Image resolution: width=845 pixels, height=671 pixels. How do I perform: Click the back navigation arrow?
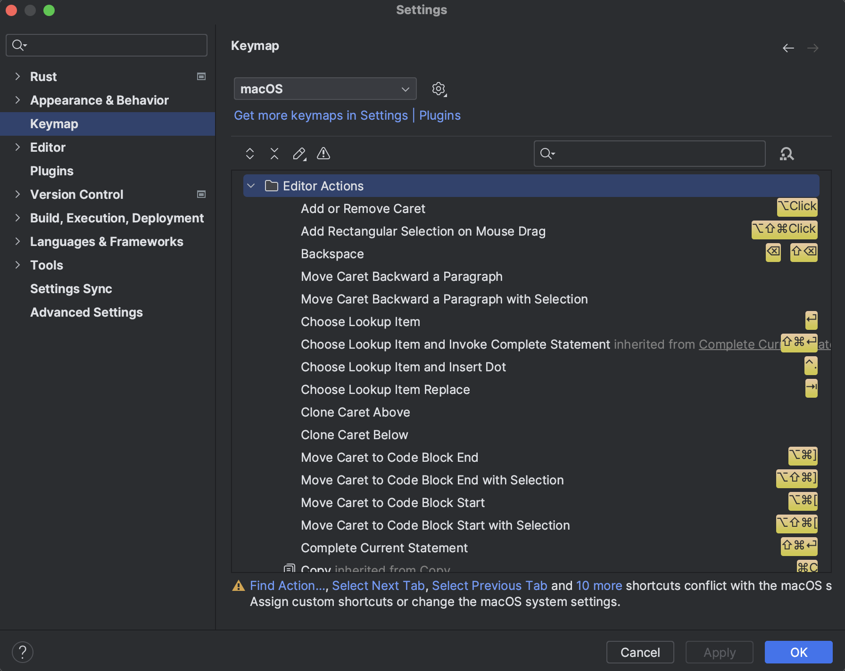788,48
